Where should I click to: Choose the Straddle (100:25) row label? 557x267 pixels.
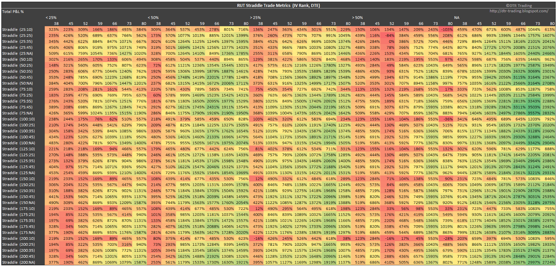(18, 125)
